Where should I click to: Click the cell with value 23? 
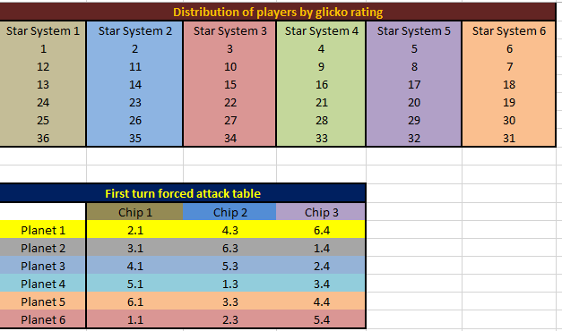pos(134,103)
